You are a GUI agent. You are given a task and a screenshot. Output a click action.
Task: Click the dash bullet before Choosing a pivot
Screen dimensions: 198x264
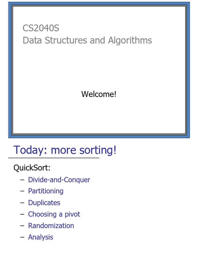[22, 214]
